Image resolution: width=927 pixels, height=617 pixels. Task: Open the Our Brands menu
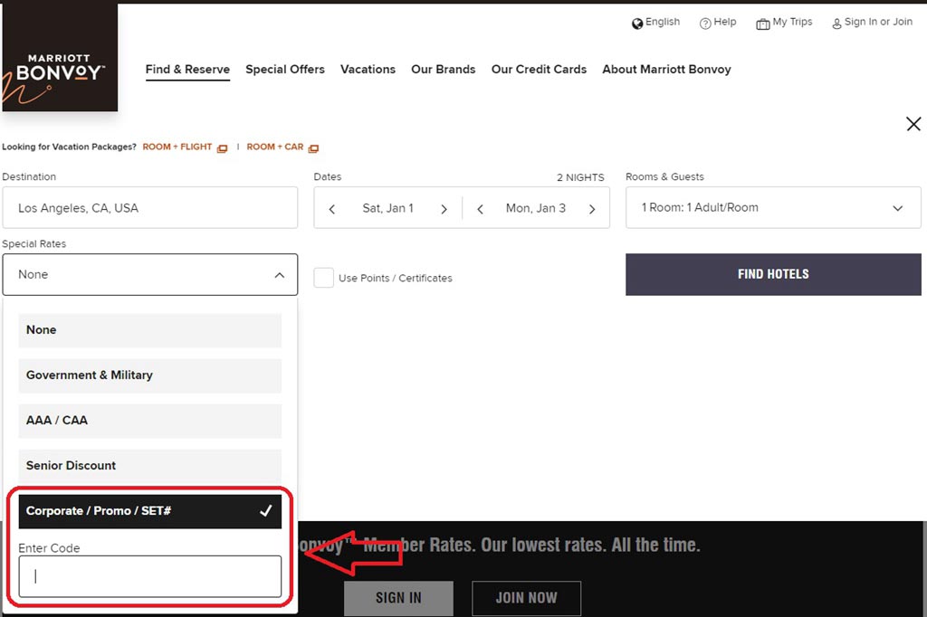[444, 69]
